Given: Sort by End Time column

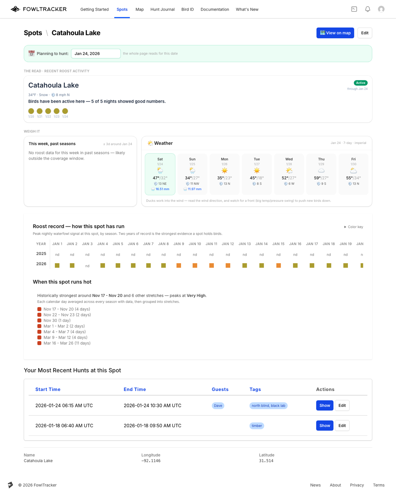Looking at the screenshot, I should [x=135, y=389].
